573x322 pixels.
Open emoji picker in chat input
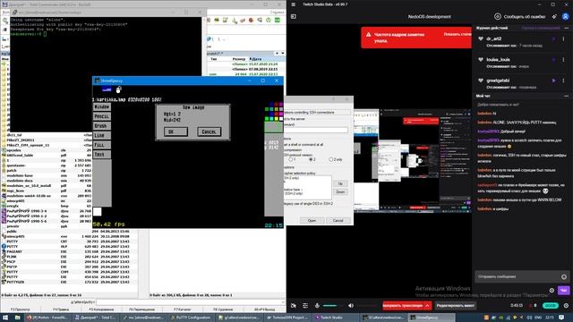[x=564, y=276]
